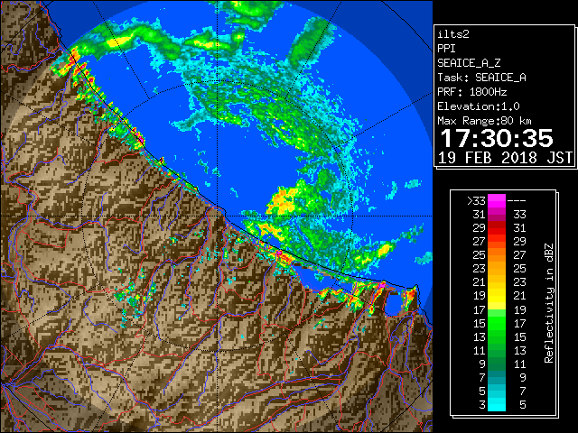The image size is (578, 433).
Task: Click the 'SEAICE_A_Z' product name
Action: pos(469,63)
